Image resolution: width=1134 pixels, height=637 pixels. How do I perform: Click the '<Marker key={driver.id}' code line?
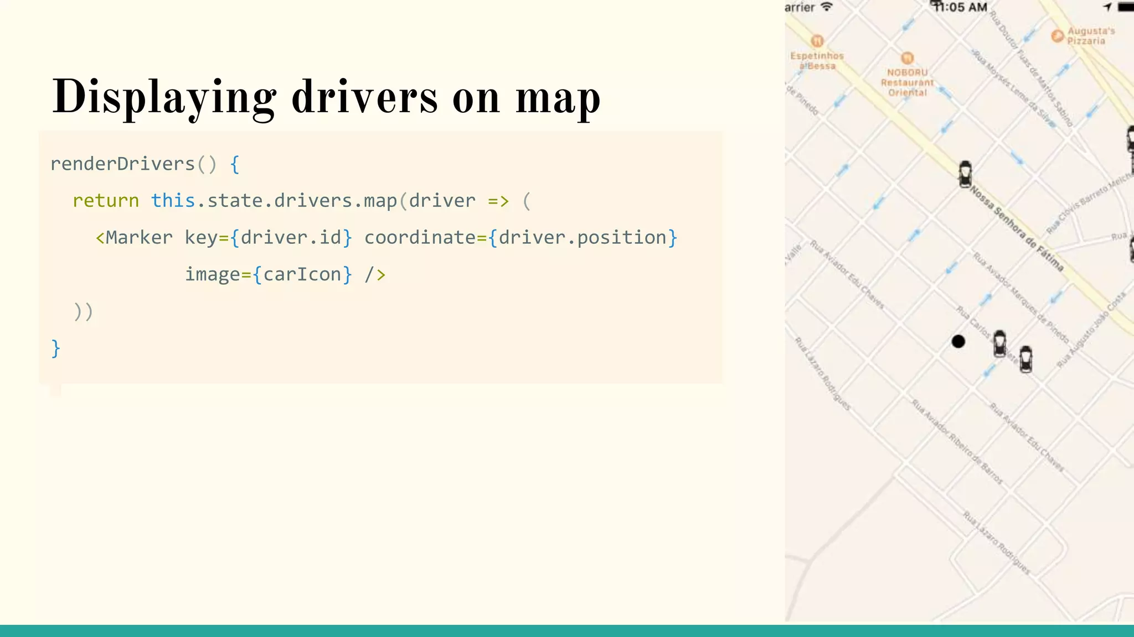(386, 238)
